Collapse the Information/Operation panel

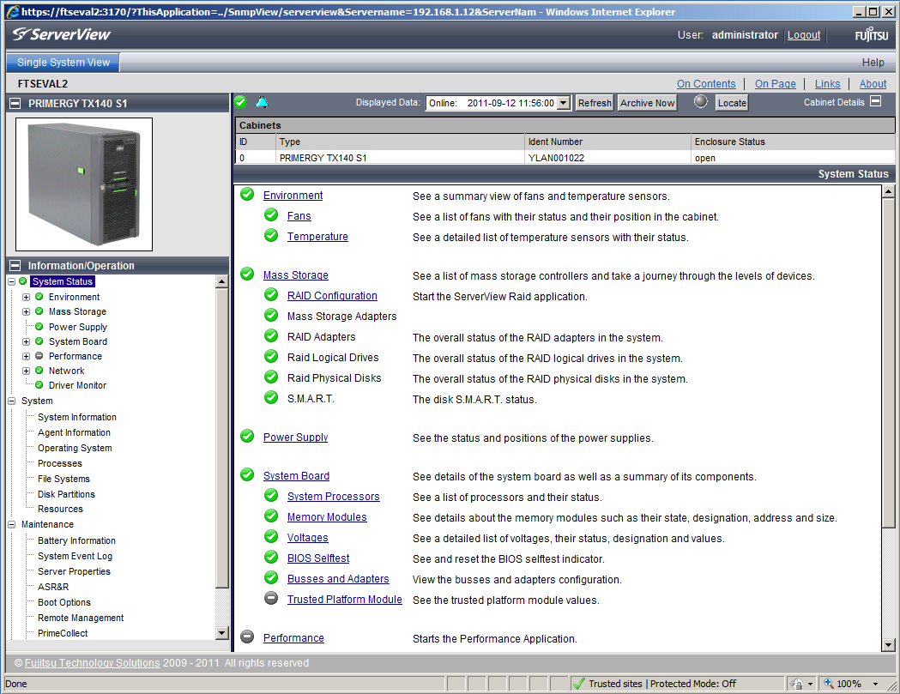click(x=15, y=265)
